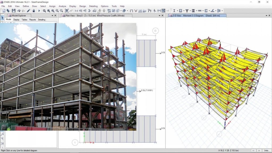
Task: Select the Rubber Band Zoom tool
Action: coord(44,10)
